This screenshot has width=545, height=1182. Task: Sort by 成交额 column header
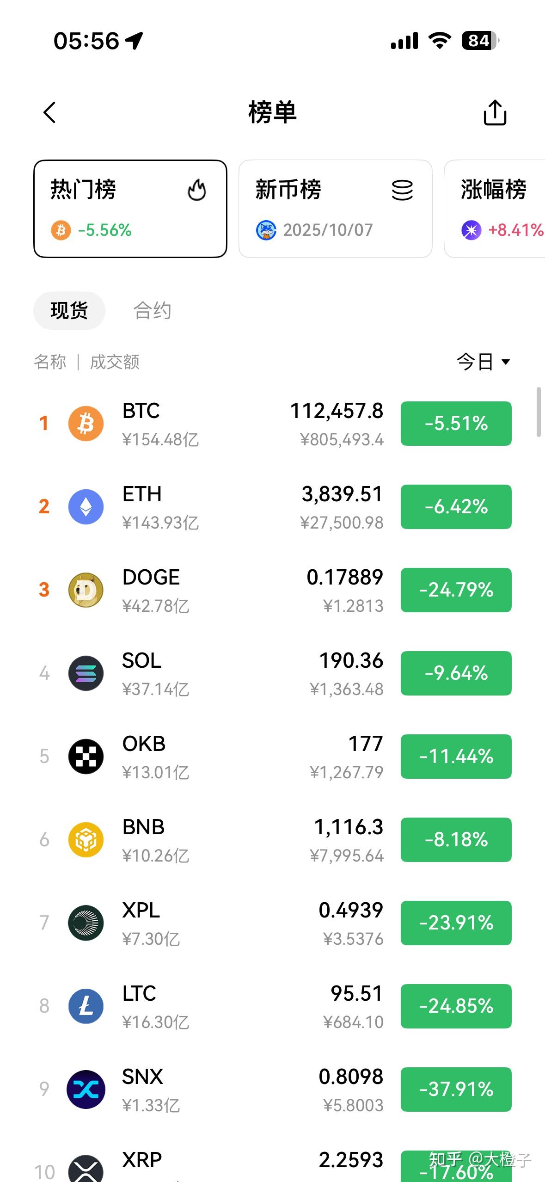(115, 362)
